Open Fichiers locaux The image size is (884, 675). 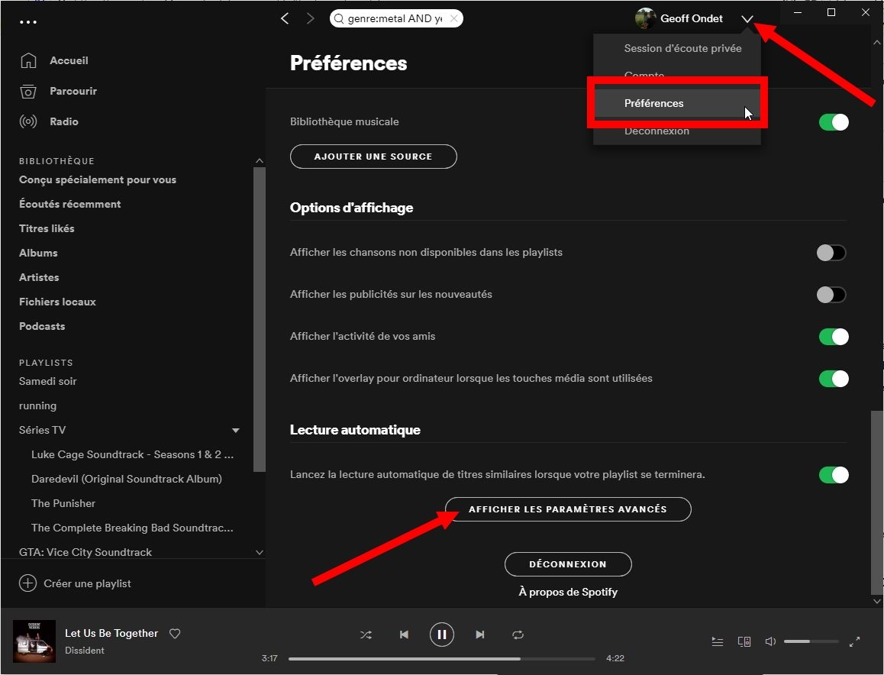pos(57,302)
